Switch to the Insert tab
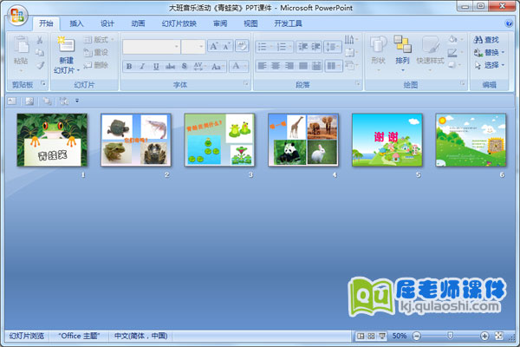520x347 pixels. coord(76,23)
